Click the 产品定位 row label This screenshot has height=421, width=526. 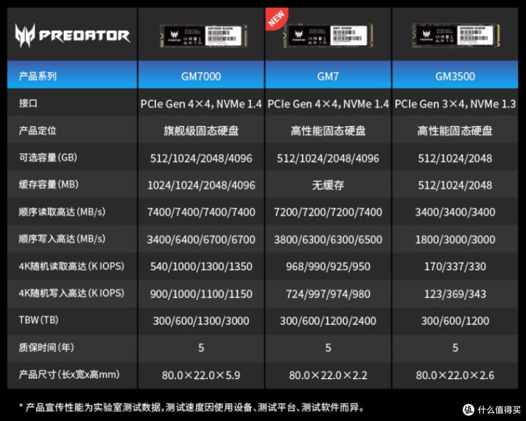tap(38, 130)
